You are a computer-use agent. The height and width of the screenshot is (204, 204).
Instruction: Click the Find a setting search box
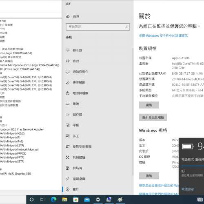point(98,27)
